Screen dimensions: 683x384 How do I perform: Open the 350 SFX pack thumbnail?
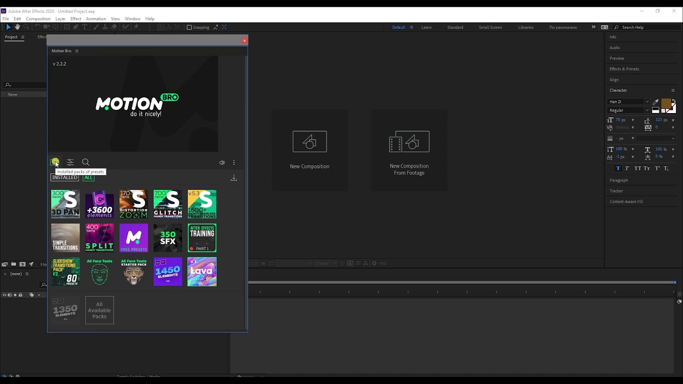pos(168,238)
